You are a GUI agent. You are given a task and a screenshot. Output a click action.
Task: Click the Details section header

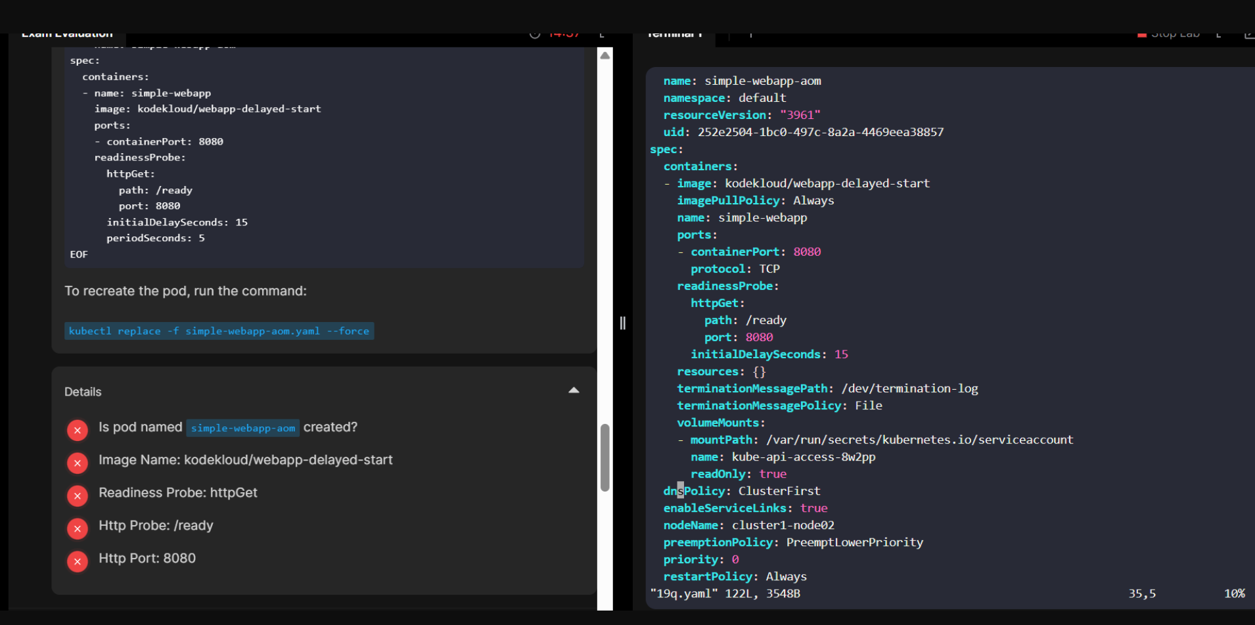[83, 392]
